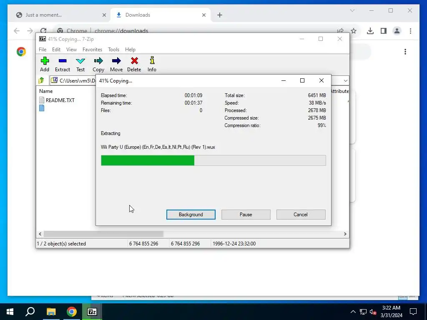Open Windows taskbar search
427x320 pixels.
30,312
